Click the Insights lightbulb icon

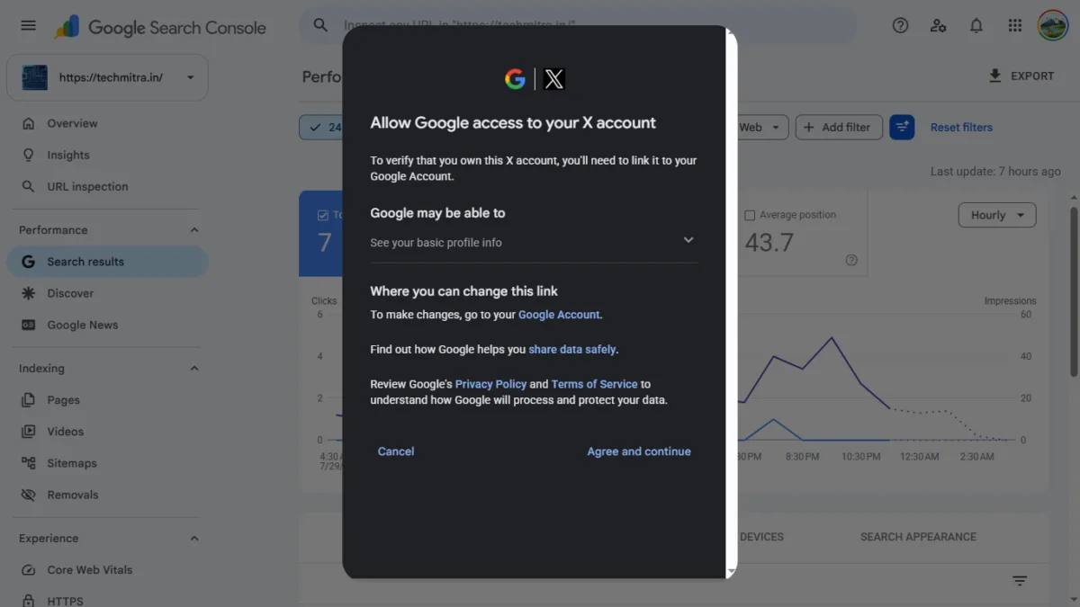click(x=29, y=155)
